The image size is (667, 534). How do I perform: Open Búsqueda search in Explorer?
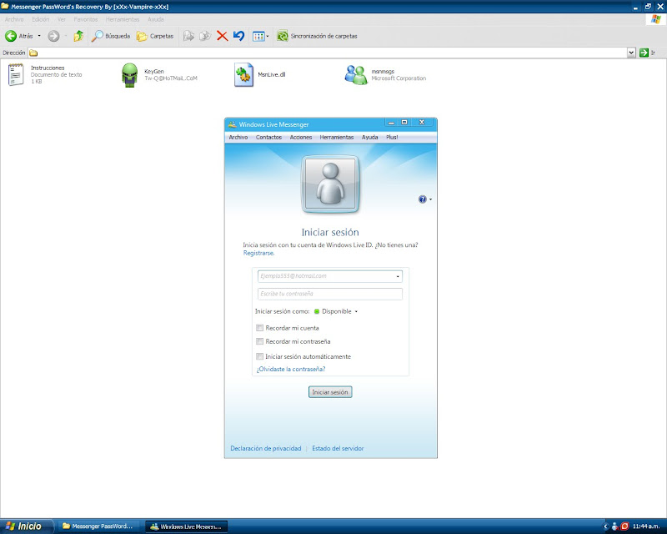pos(111,36)
